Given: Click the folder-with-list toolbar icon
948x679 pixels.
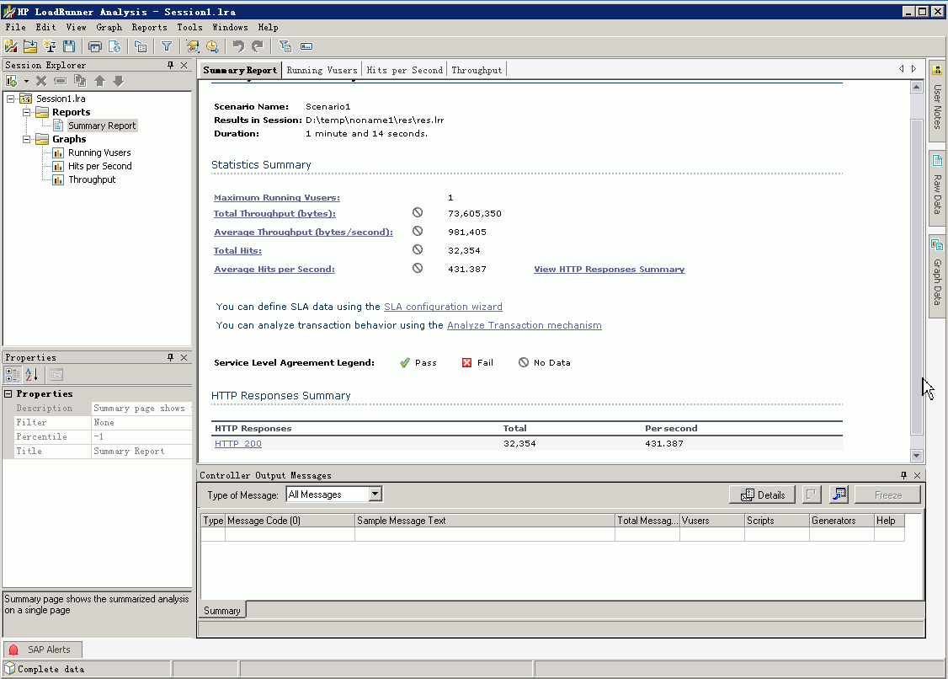Looking at the screenshot, I should point(141,46).
